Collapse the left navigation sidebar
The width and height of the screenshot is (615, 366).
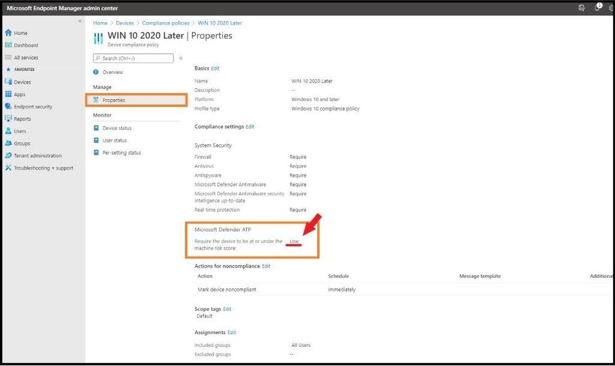click(80, 21)
